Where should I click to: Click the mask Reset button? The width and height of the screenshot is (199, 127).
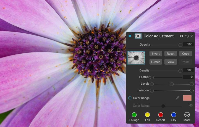pyautogui.click(x=171, y=54)
